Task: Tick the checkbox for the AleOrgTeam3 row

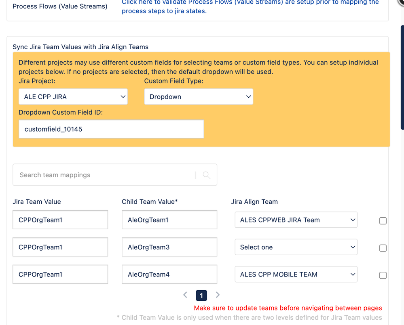Action: (x=383, y=248)
